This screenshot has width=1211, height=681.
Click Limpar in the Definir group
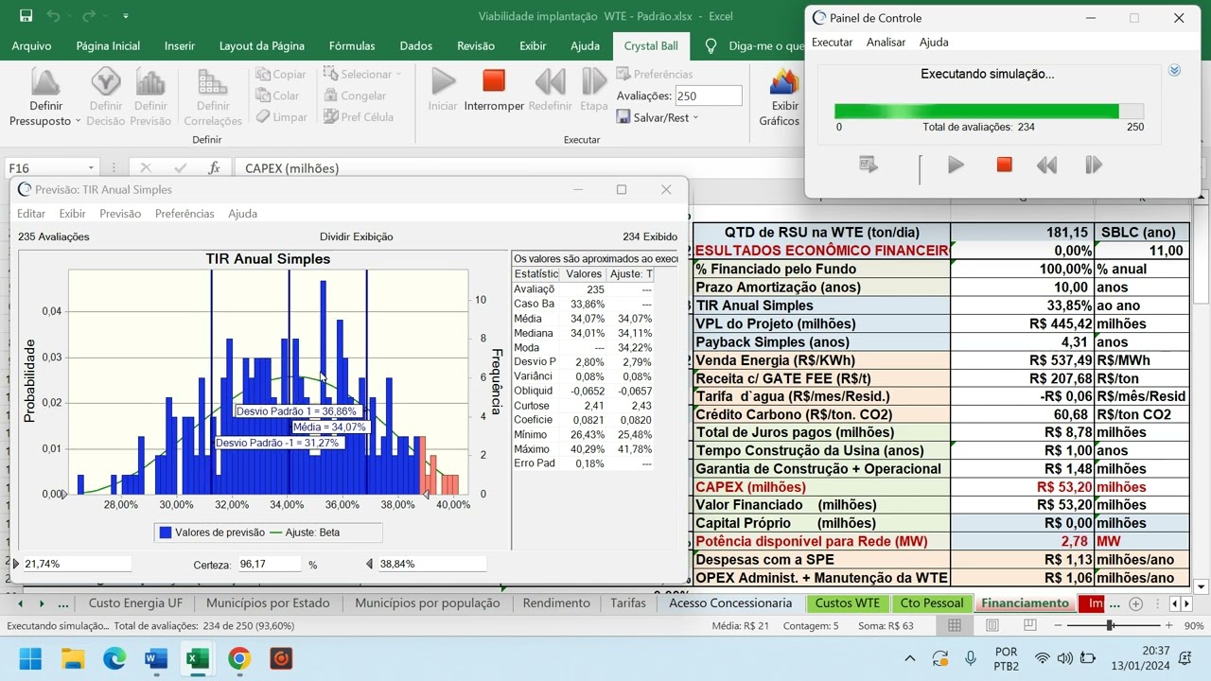point(280,117)
